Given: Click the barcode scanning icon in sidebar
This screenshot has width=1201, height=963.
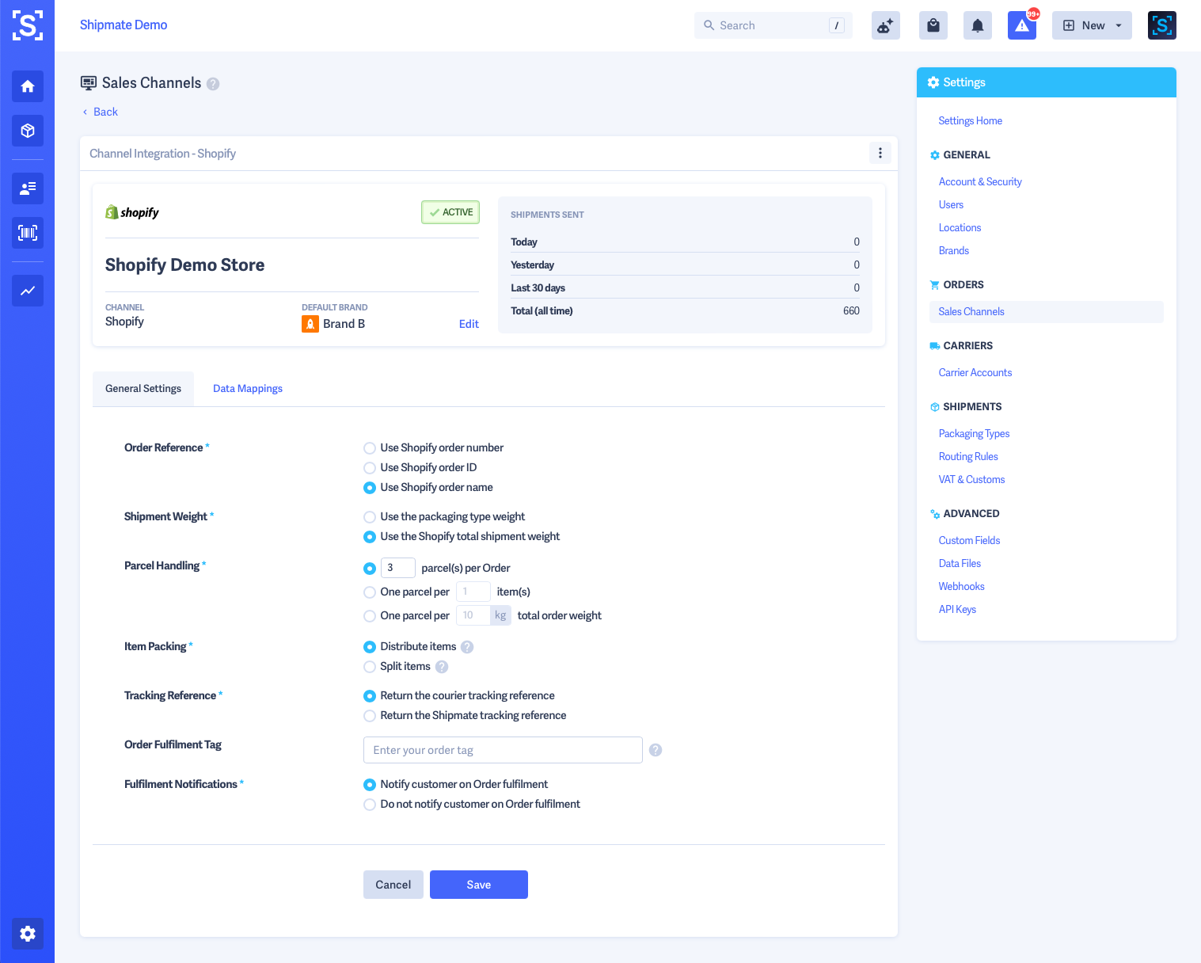Looking at the screenshot, I should coord(27,233).
